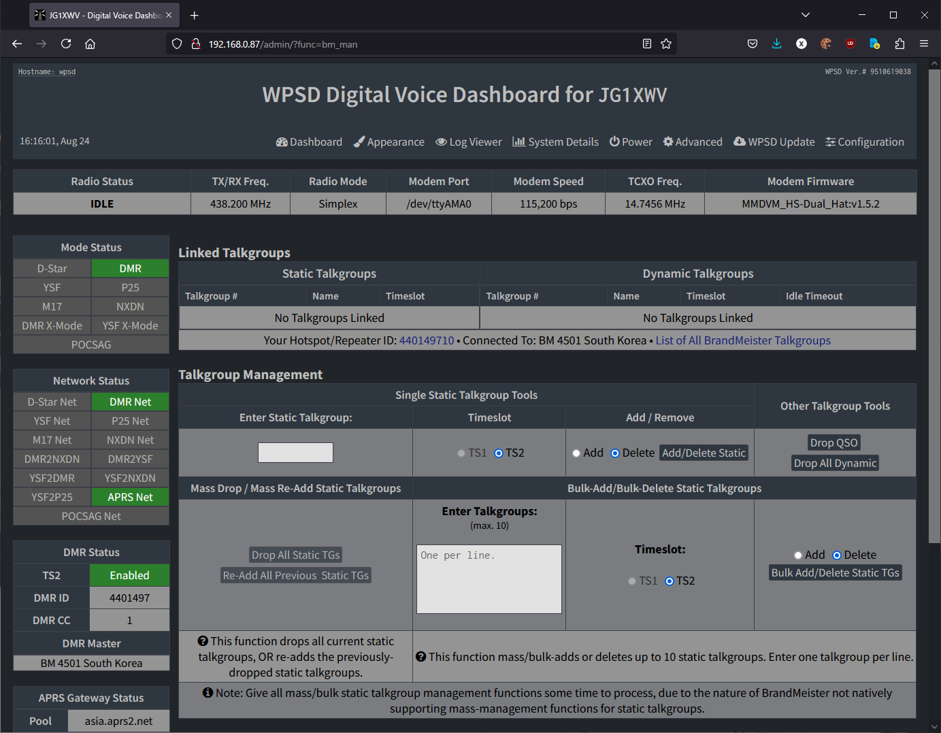Select TS1 for single static talkgroup
The width and height of the screenshot is (941, 733).
click(x=462, y=453)
